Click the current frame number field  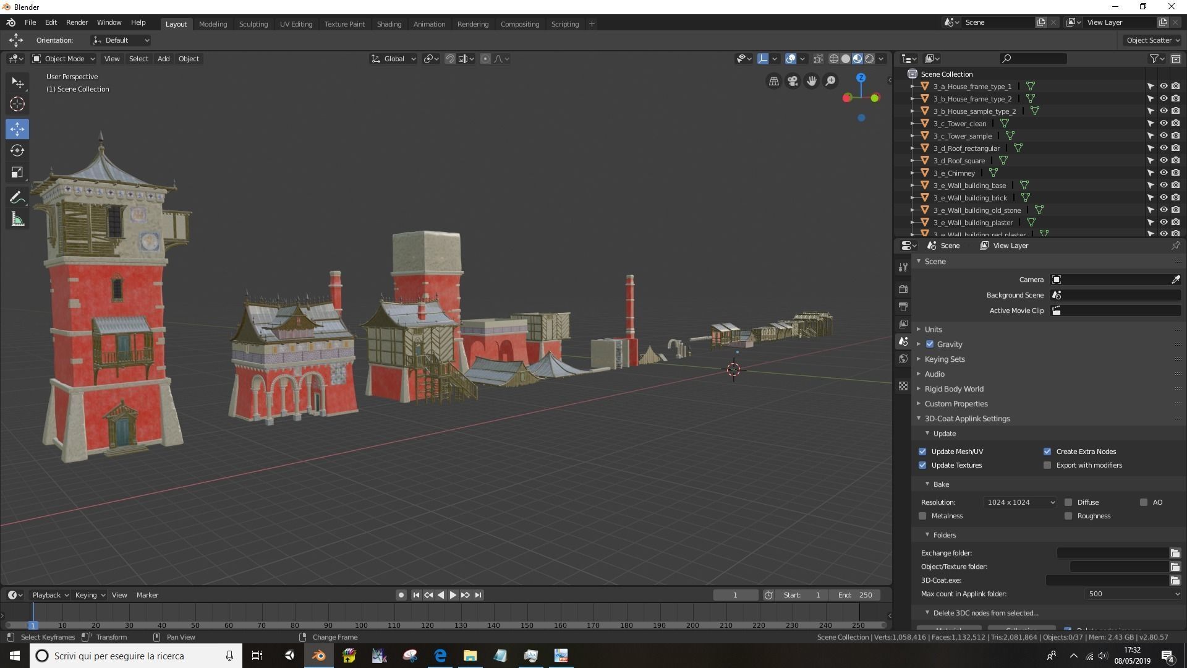[x=736, y=595]
